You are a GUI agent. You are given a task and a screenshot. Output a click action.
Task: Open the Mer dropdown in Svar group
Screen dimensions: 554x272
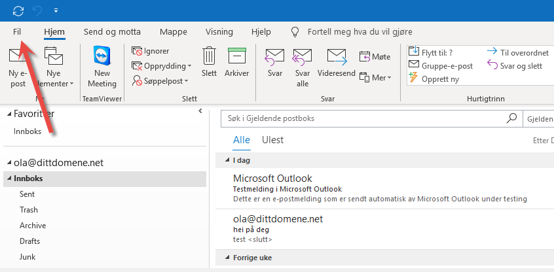point(376,78)
